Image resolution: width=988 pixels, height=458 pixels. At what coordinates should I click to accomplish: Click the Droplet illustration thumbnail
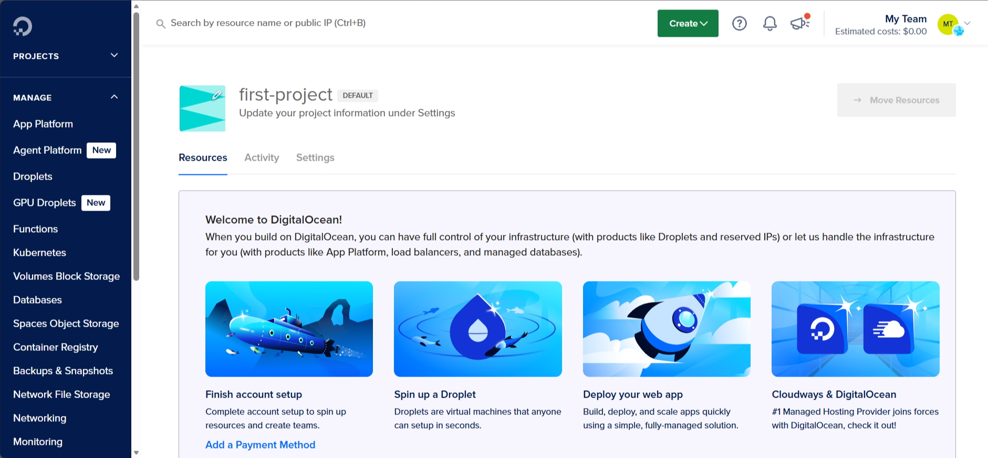(x=478, y=329)
